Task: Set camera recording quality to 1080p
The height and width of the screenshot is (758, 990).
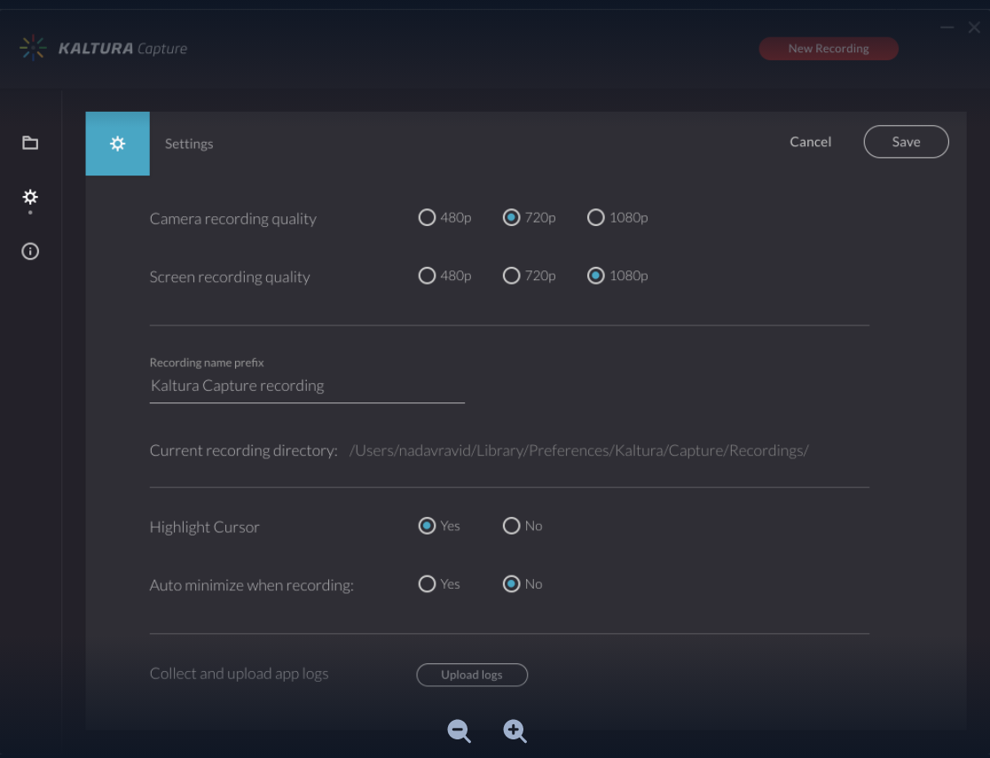Action: click(596, 218)
